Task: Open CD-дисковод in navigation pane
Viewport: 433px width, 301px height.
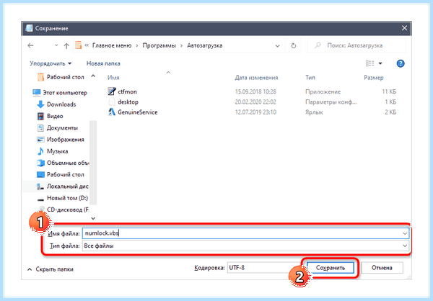Action: 68,210
